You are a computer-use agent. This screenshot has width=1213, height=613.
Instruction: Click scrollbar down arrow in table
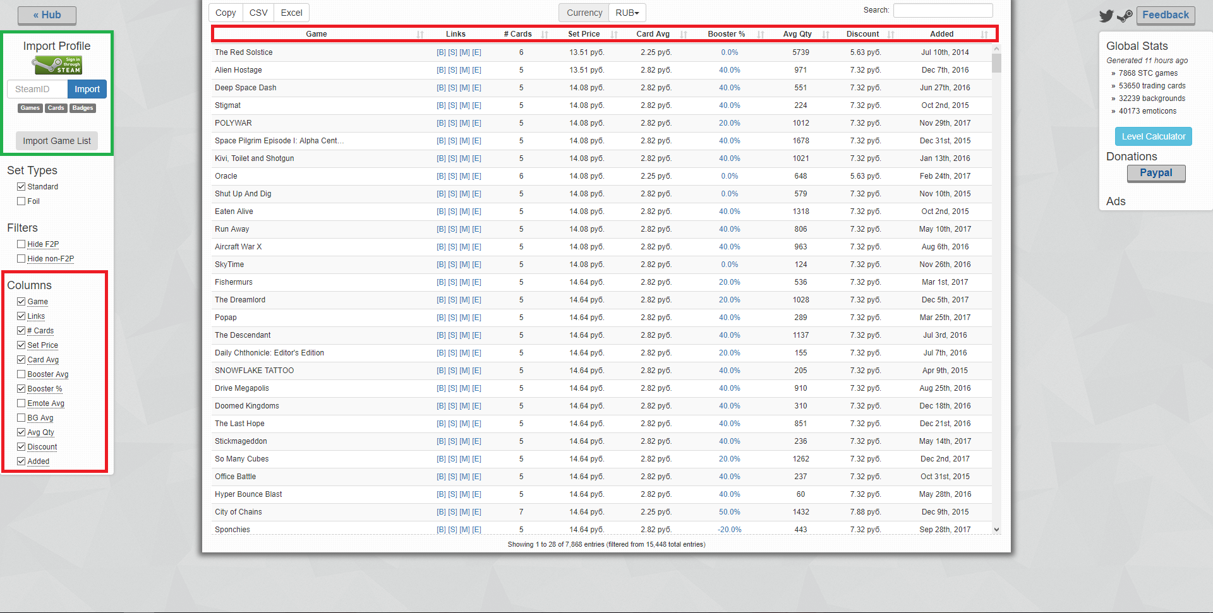click(x=996, y=530)
